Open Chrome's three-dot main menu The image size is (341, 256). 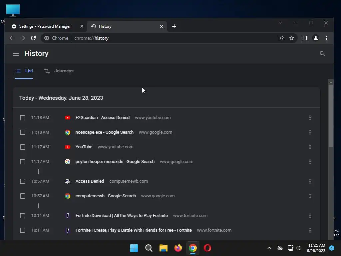click(326, 38)
